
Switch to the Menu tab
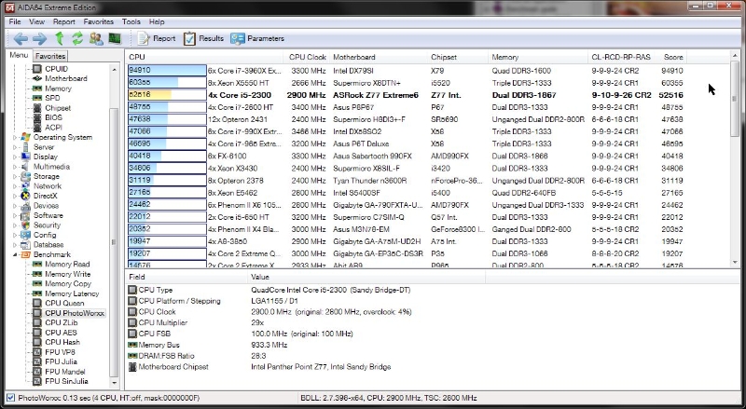click(19, 55)
